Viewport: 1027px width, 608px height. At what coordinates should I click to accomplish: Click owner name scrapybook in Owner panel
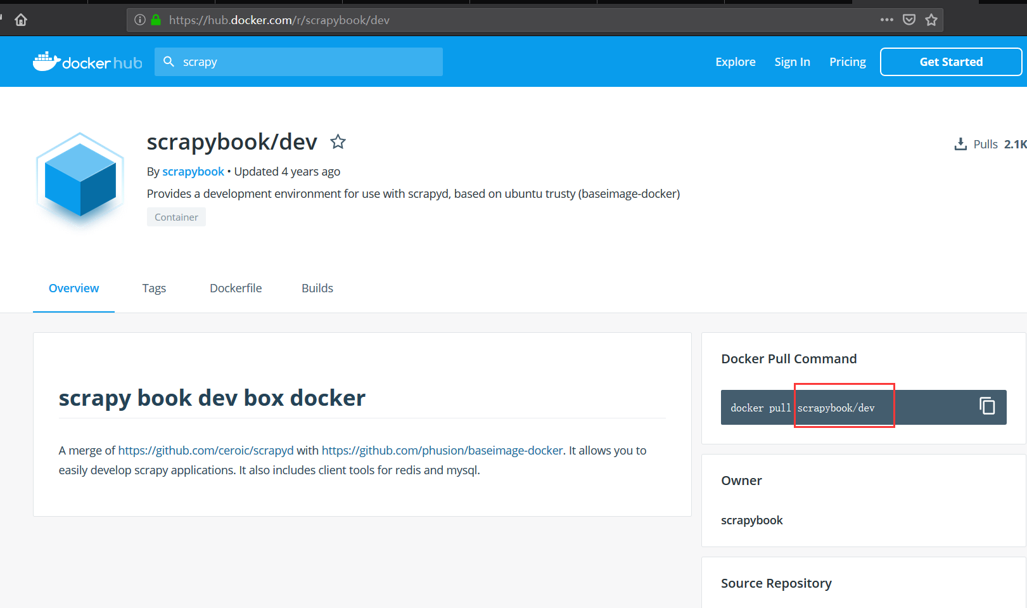coord(752,521)
